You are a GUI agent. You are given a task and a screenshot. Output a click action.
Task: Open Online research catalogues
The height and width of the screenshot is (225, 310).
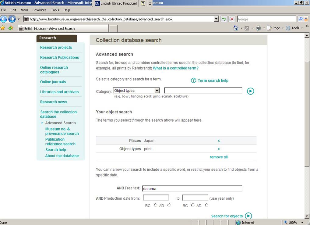[54, 70]
